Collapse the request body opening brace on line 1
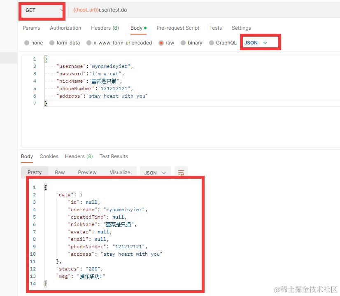 click(46, 59)
